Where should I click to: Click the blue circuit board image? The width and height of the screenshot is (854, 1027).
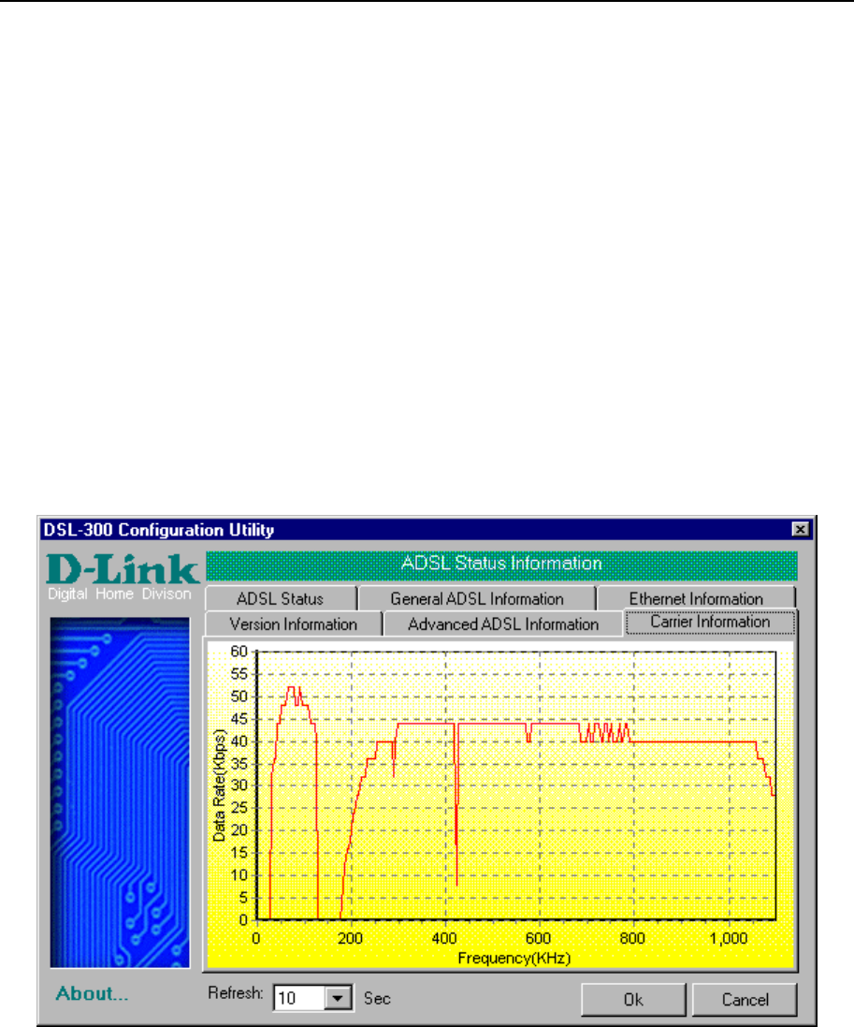coord(120,793)
